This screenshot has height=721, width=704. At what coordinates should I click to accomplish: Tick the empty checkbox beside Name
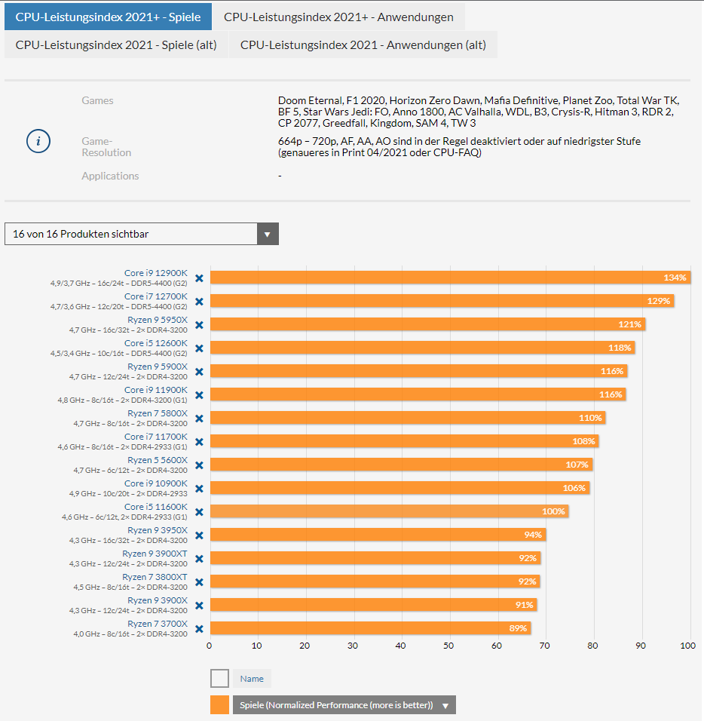[219, 679]
